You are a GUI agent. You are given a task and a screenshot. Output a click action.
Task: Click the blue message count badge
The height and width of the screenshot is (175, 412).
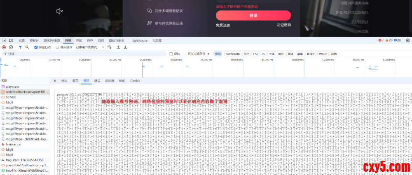[x=397, y=40]
